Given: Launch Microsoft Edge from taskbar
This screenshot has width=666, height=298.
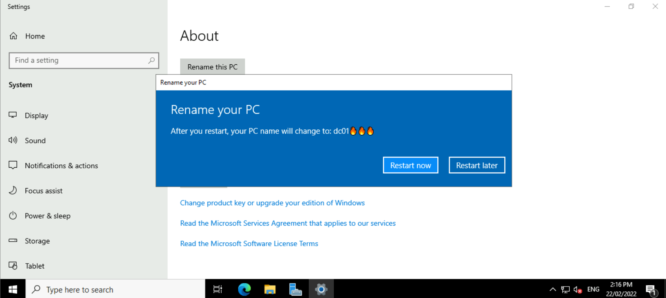Looking at the screenshot, I should pos(244,289).
